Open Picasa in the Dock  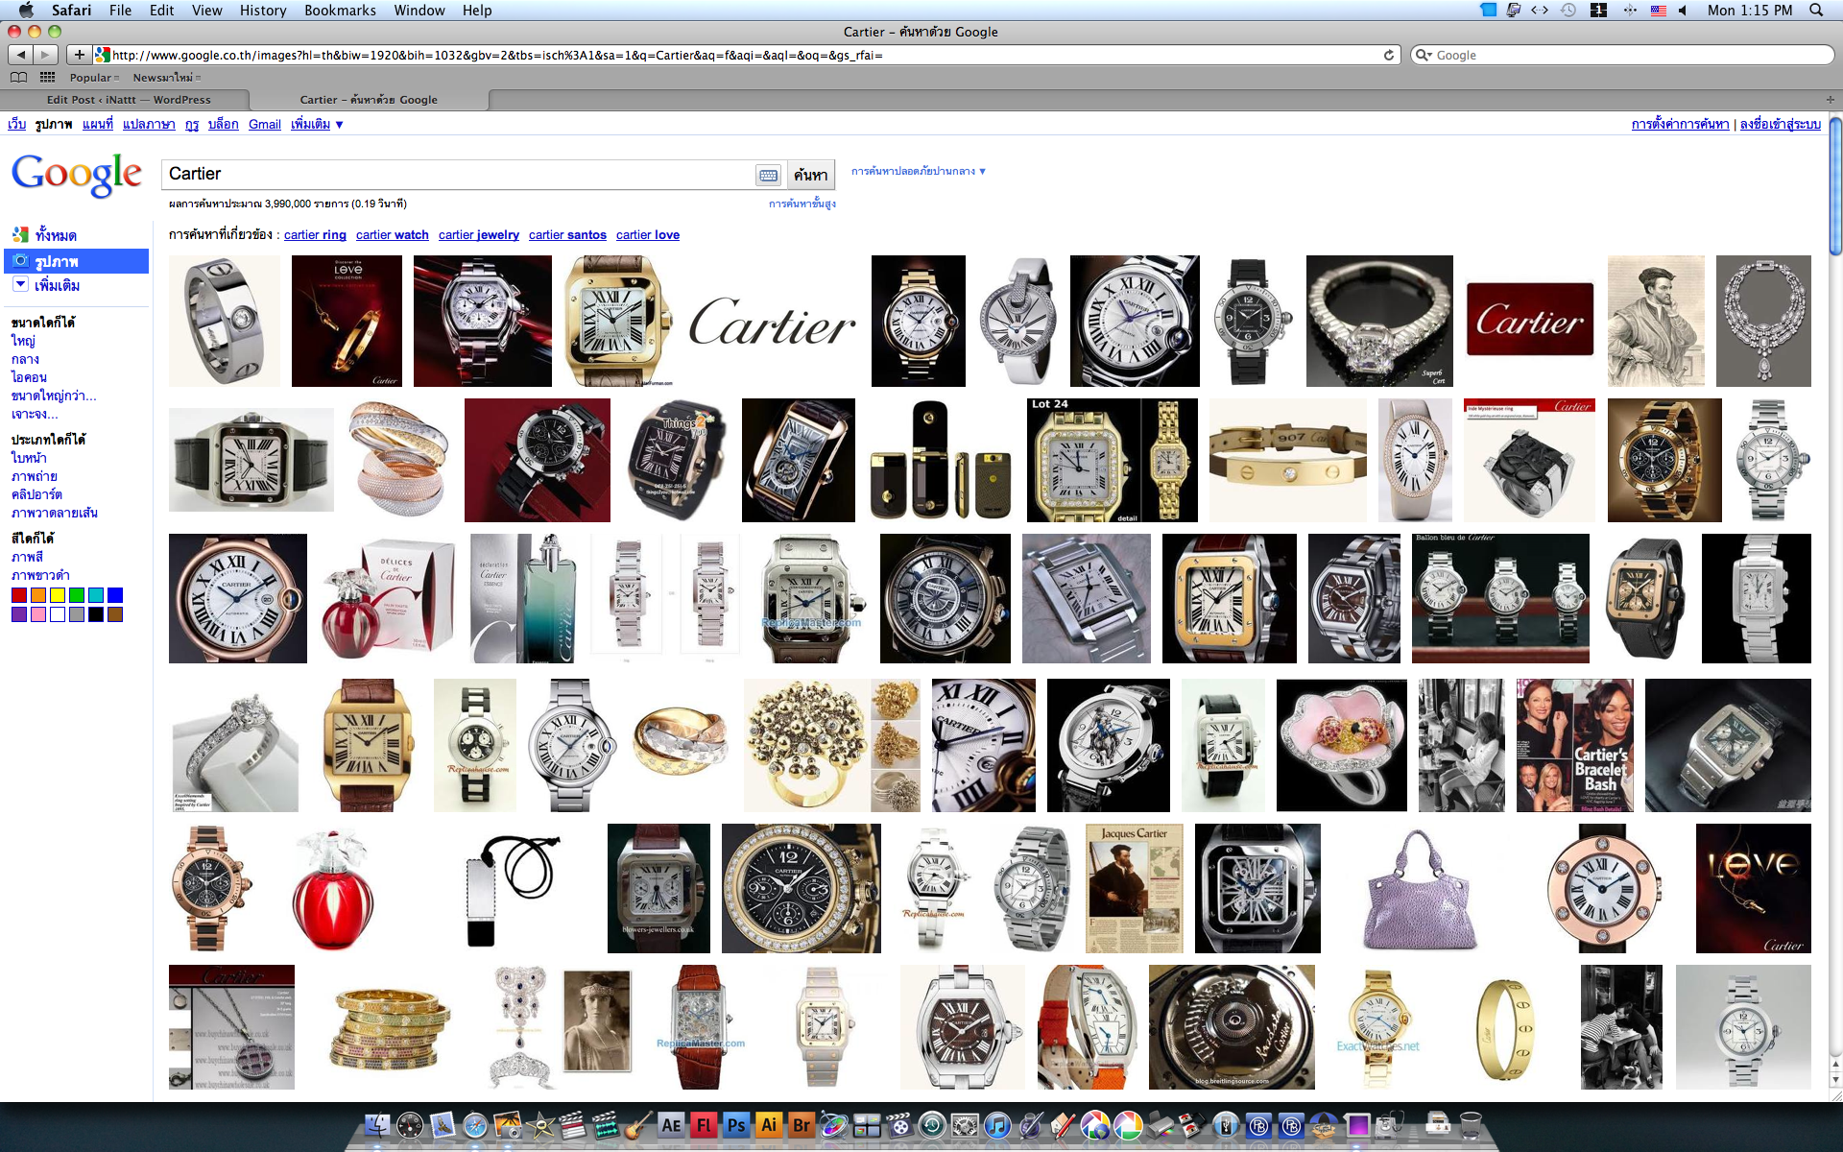[x=1129, y=1125]
